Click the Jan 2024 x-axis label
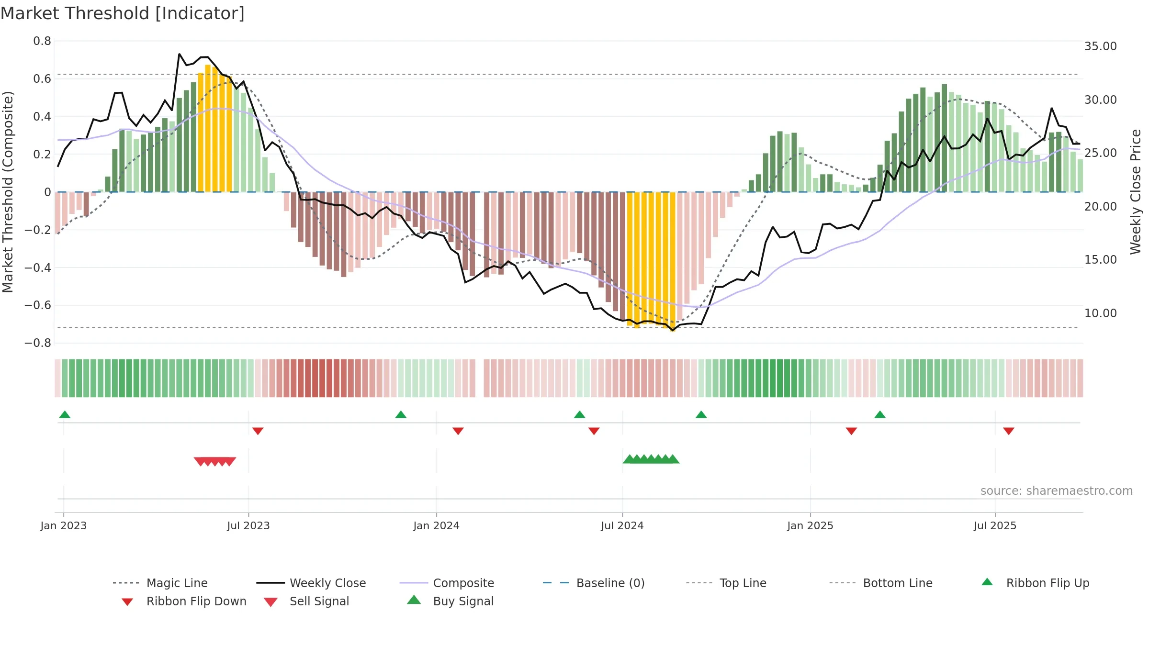 [436, 525]
